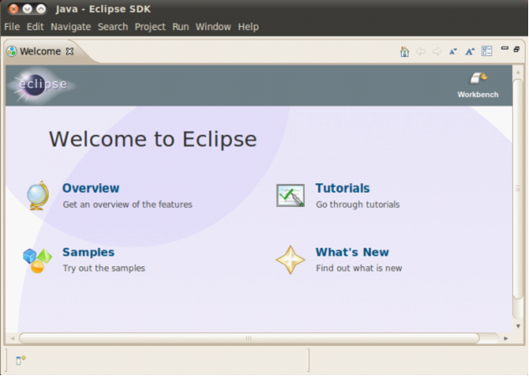529x376 pixels.
Task: Click the horizontal scrollbar thumb
Action: tap(249, 338)
